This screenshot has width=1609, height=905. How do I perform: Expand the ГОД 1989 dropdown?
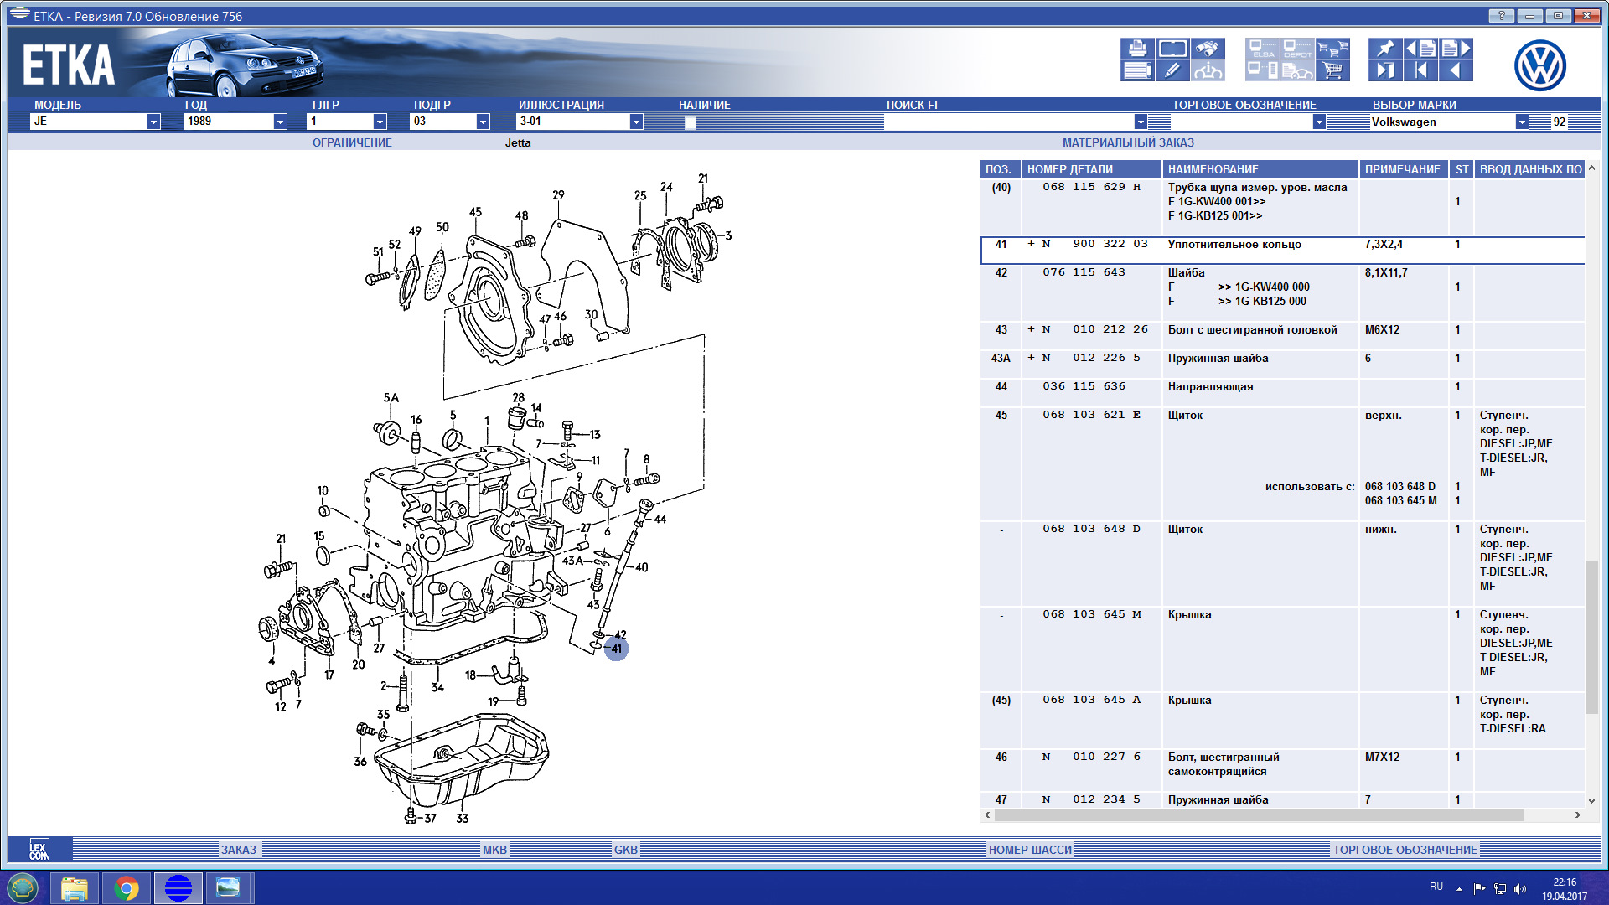tap(280, 122)
